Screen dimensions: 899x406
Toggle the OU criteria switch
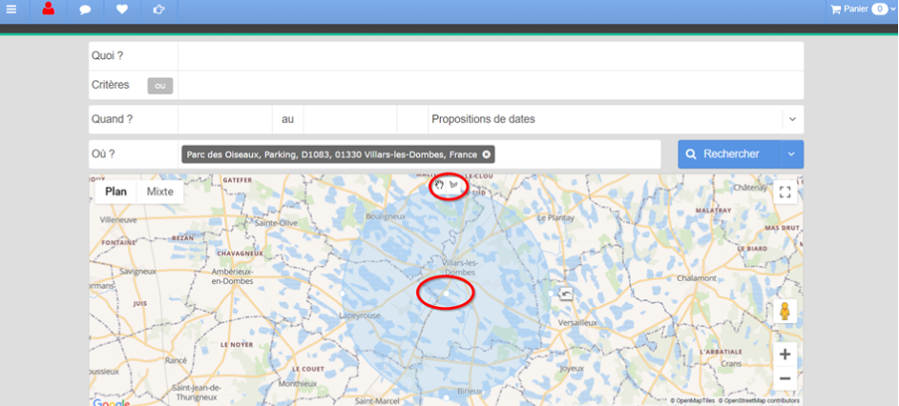pos(160,86)
